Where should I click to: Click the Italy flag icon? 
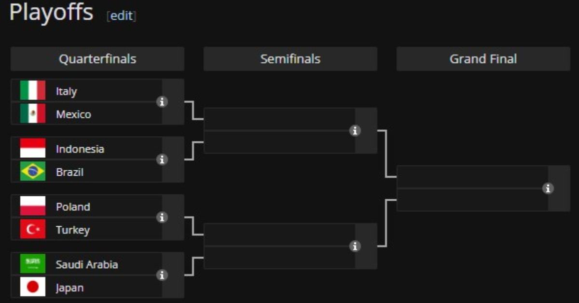[33, 91]
